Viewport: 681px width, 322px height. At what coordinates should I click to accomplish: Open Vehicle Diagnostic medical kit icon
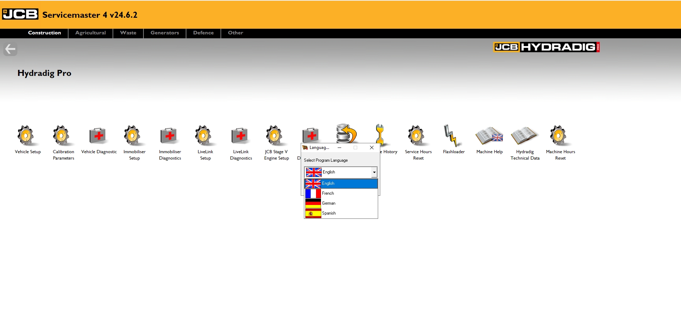point(98,136)
